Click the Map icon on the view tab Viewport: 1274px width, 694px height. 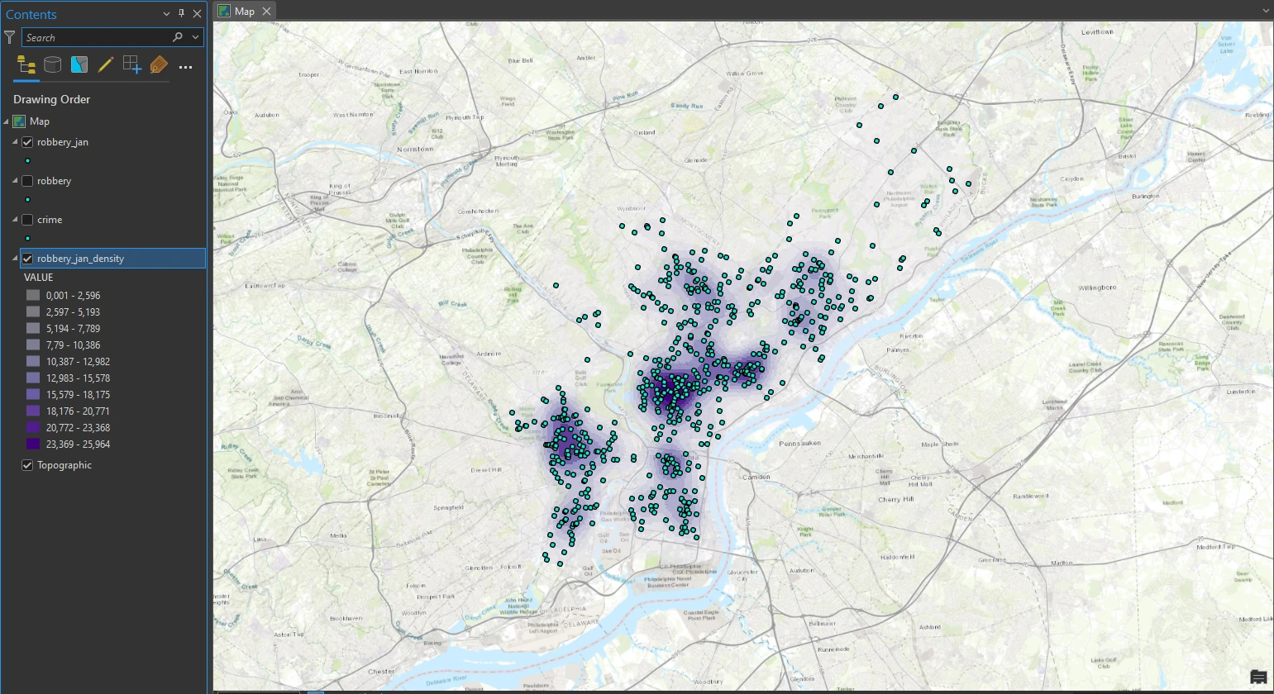coord(224,11)
